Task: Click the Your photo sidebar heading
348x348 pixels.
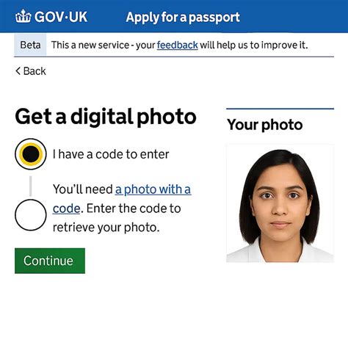Action: click(x=265, y=125)
